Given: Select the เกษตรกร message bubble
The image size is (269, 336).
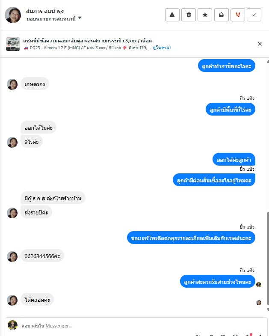Looking at the screenshot, I should 35,83.
